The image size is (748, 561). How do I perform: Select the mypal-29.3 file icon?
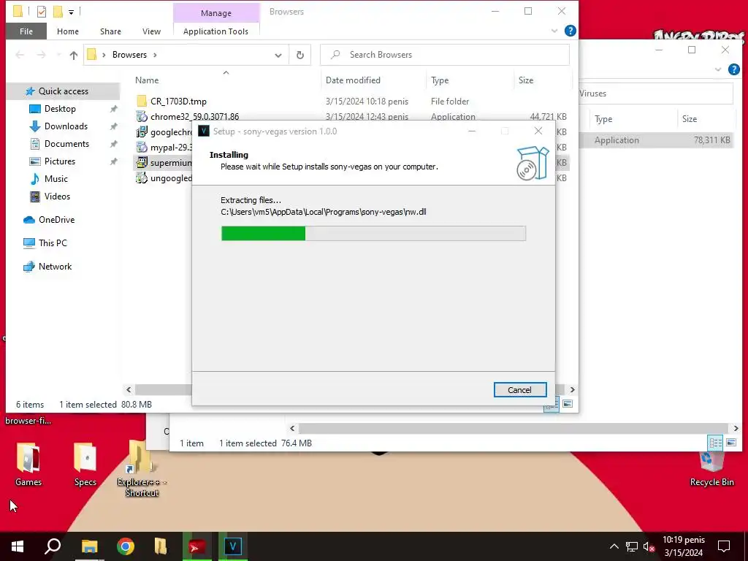tap(141, 147)
